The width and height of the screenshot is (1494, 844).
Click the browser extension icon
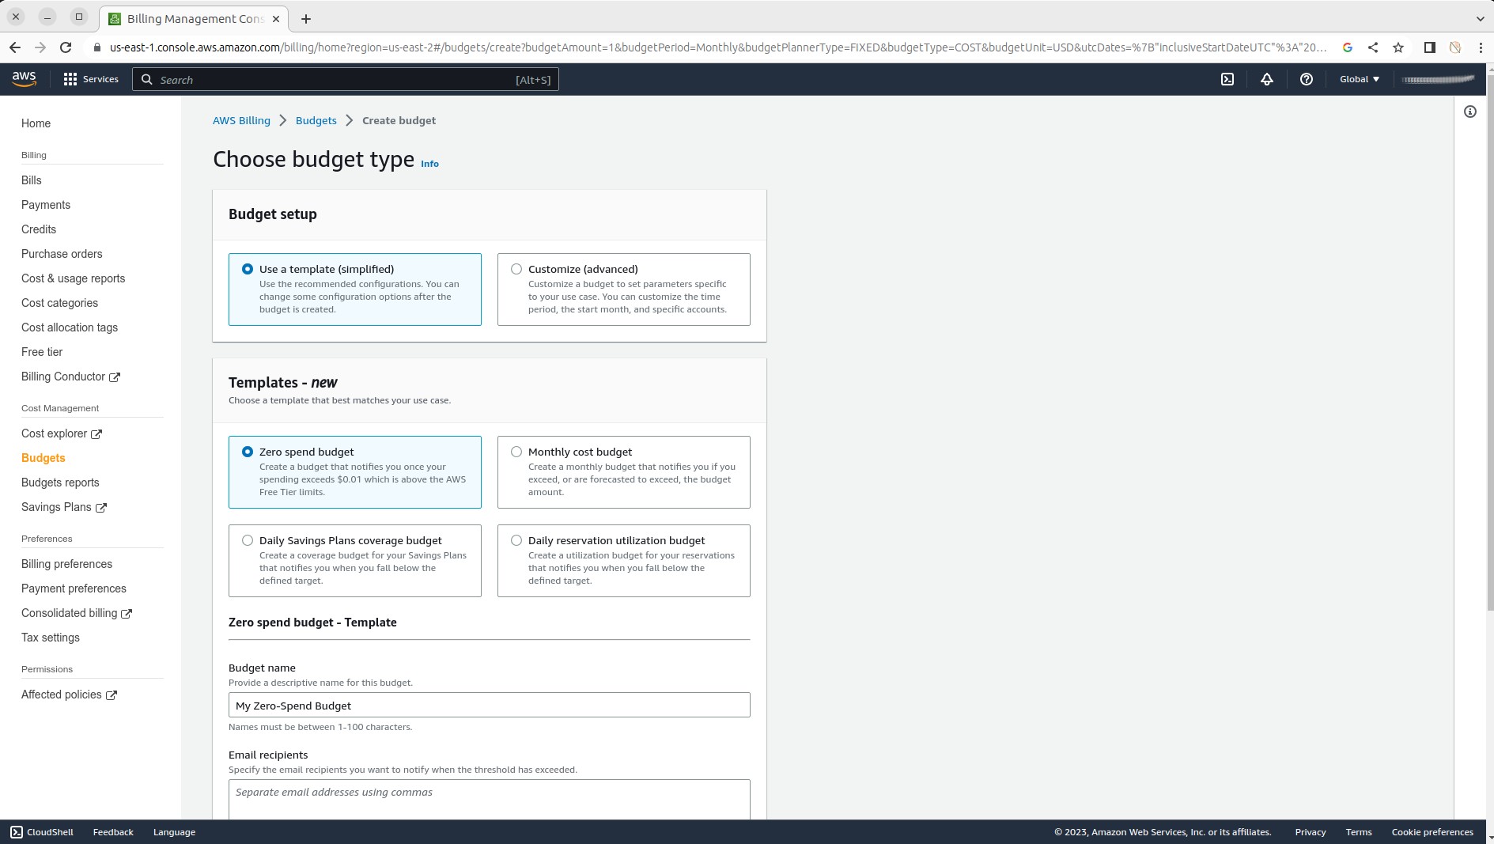[x=1455, y=47]
